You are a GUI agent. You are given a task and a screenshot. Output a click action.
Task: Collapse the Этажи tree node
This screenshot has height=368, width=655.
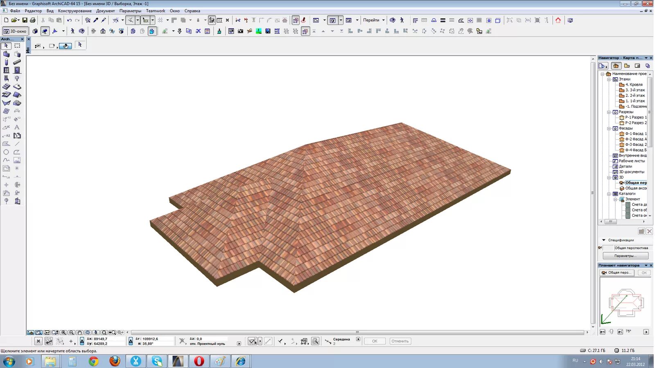(x=609, y=79)
